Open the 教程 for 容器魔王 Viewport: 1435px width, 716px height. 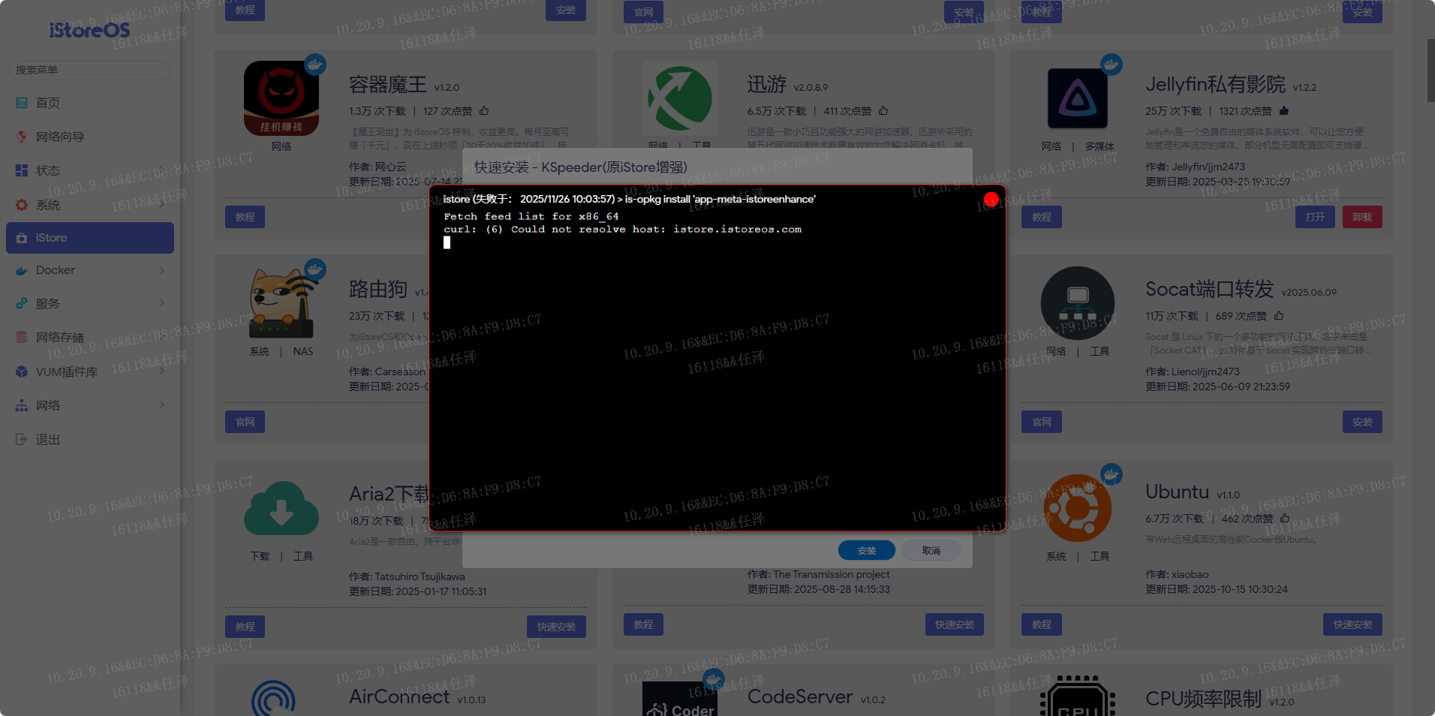pyautogui.click(x=245, y=217)
